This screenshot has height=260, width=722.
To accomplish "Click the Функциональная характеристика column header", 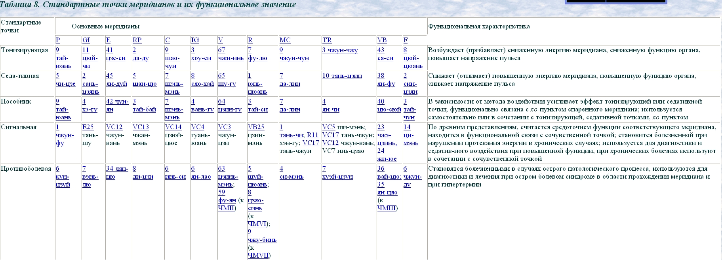I will point(479,26).
